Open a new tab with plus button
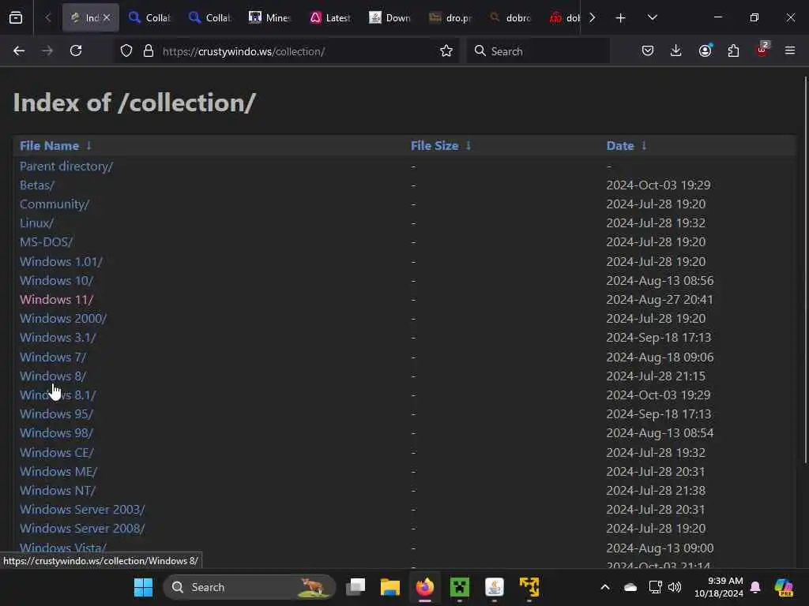This screenshot has height=606, width=809. (x=621, y=18)
